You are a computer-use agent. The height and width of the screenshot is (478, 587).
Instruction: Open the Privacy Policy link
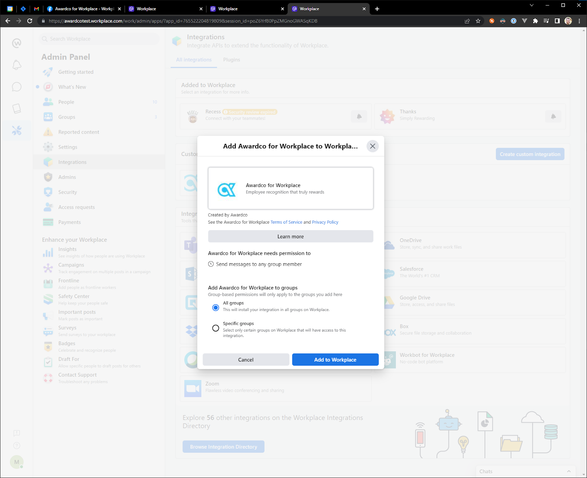pyautogui.click(x=325, y=222)
